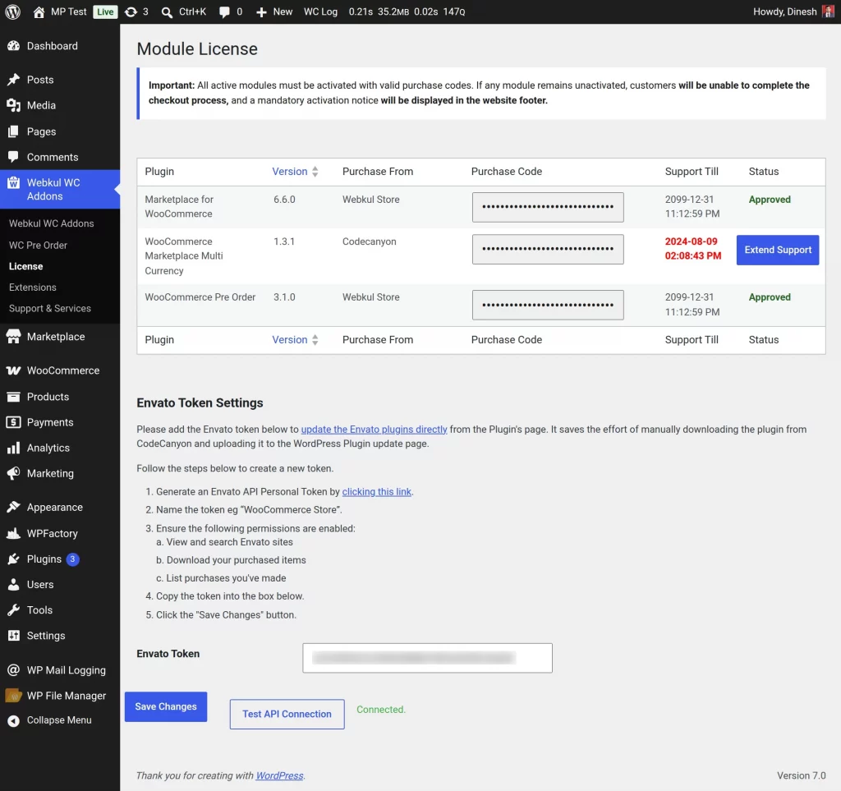Click purchase code field for Multi Currency
This screenshot has width=841, height=791.
coord(548,250)
